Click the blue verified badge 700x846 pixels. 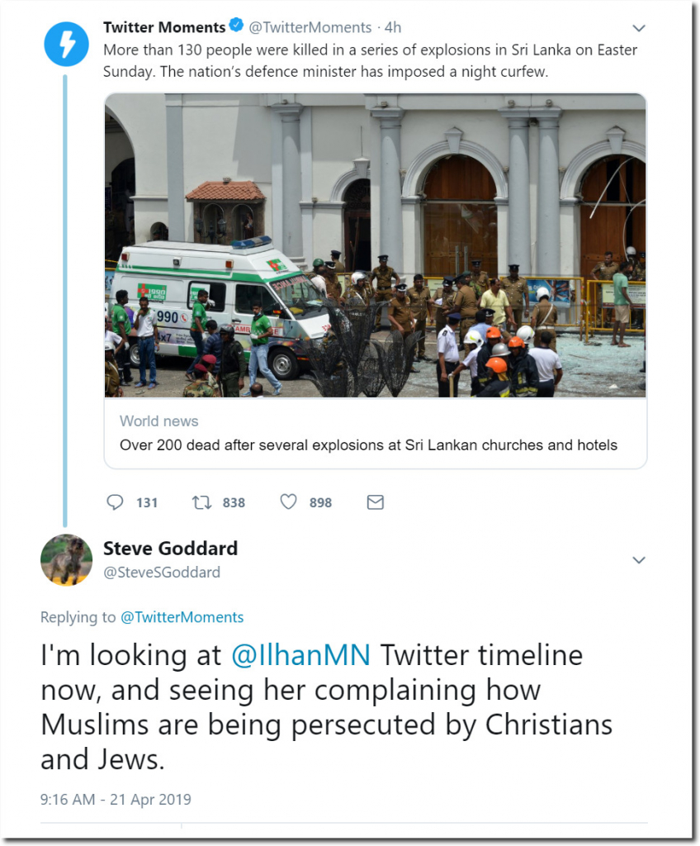pyautogui.click(x=237, y=28)
